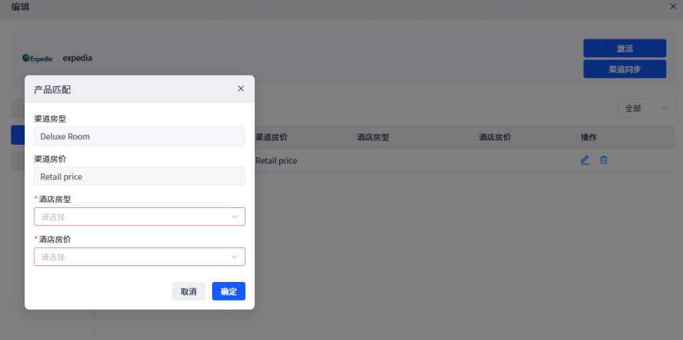Click 取消 to cancel product matching
Viewport: 683px width, 340px height.
[188, 291]
